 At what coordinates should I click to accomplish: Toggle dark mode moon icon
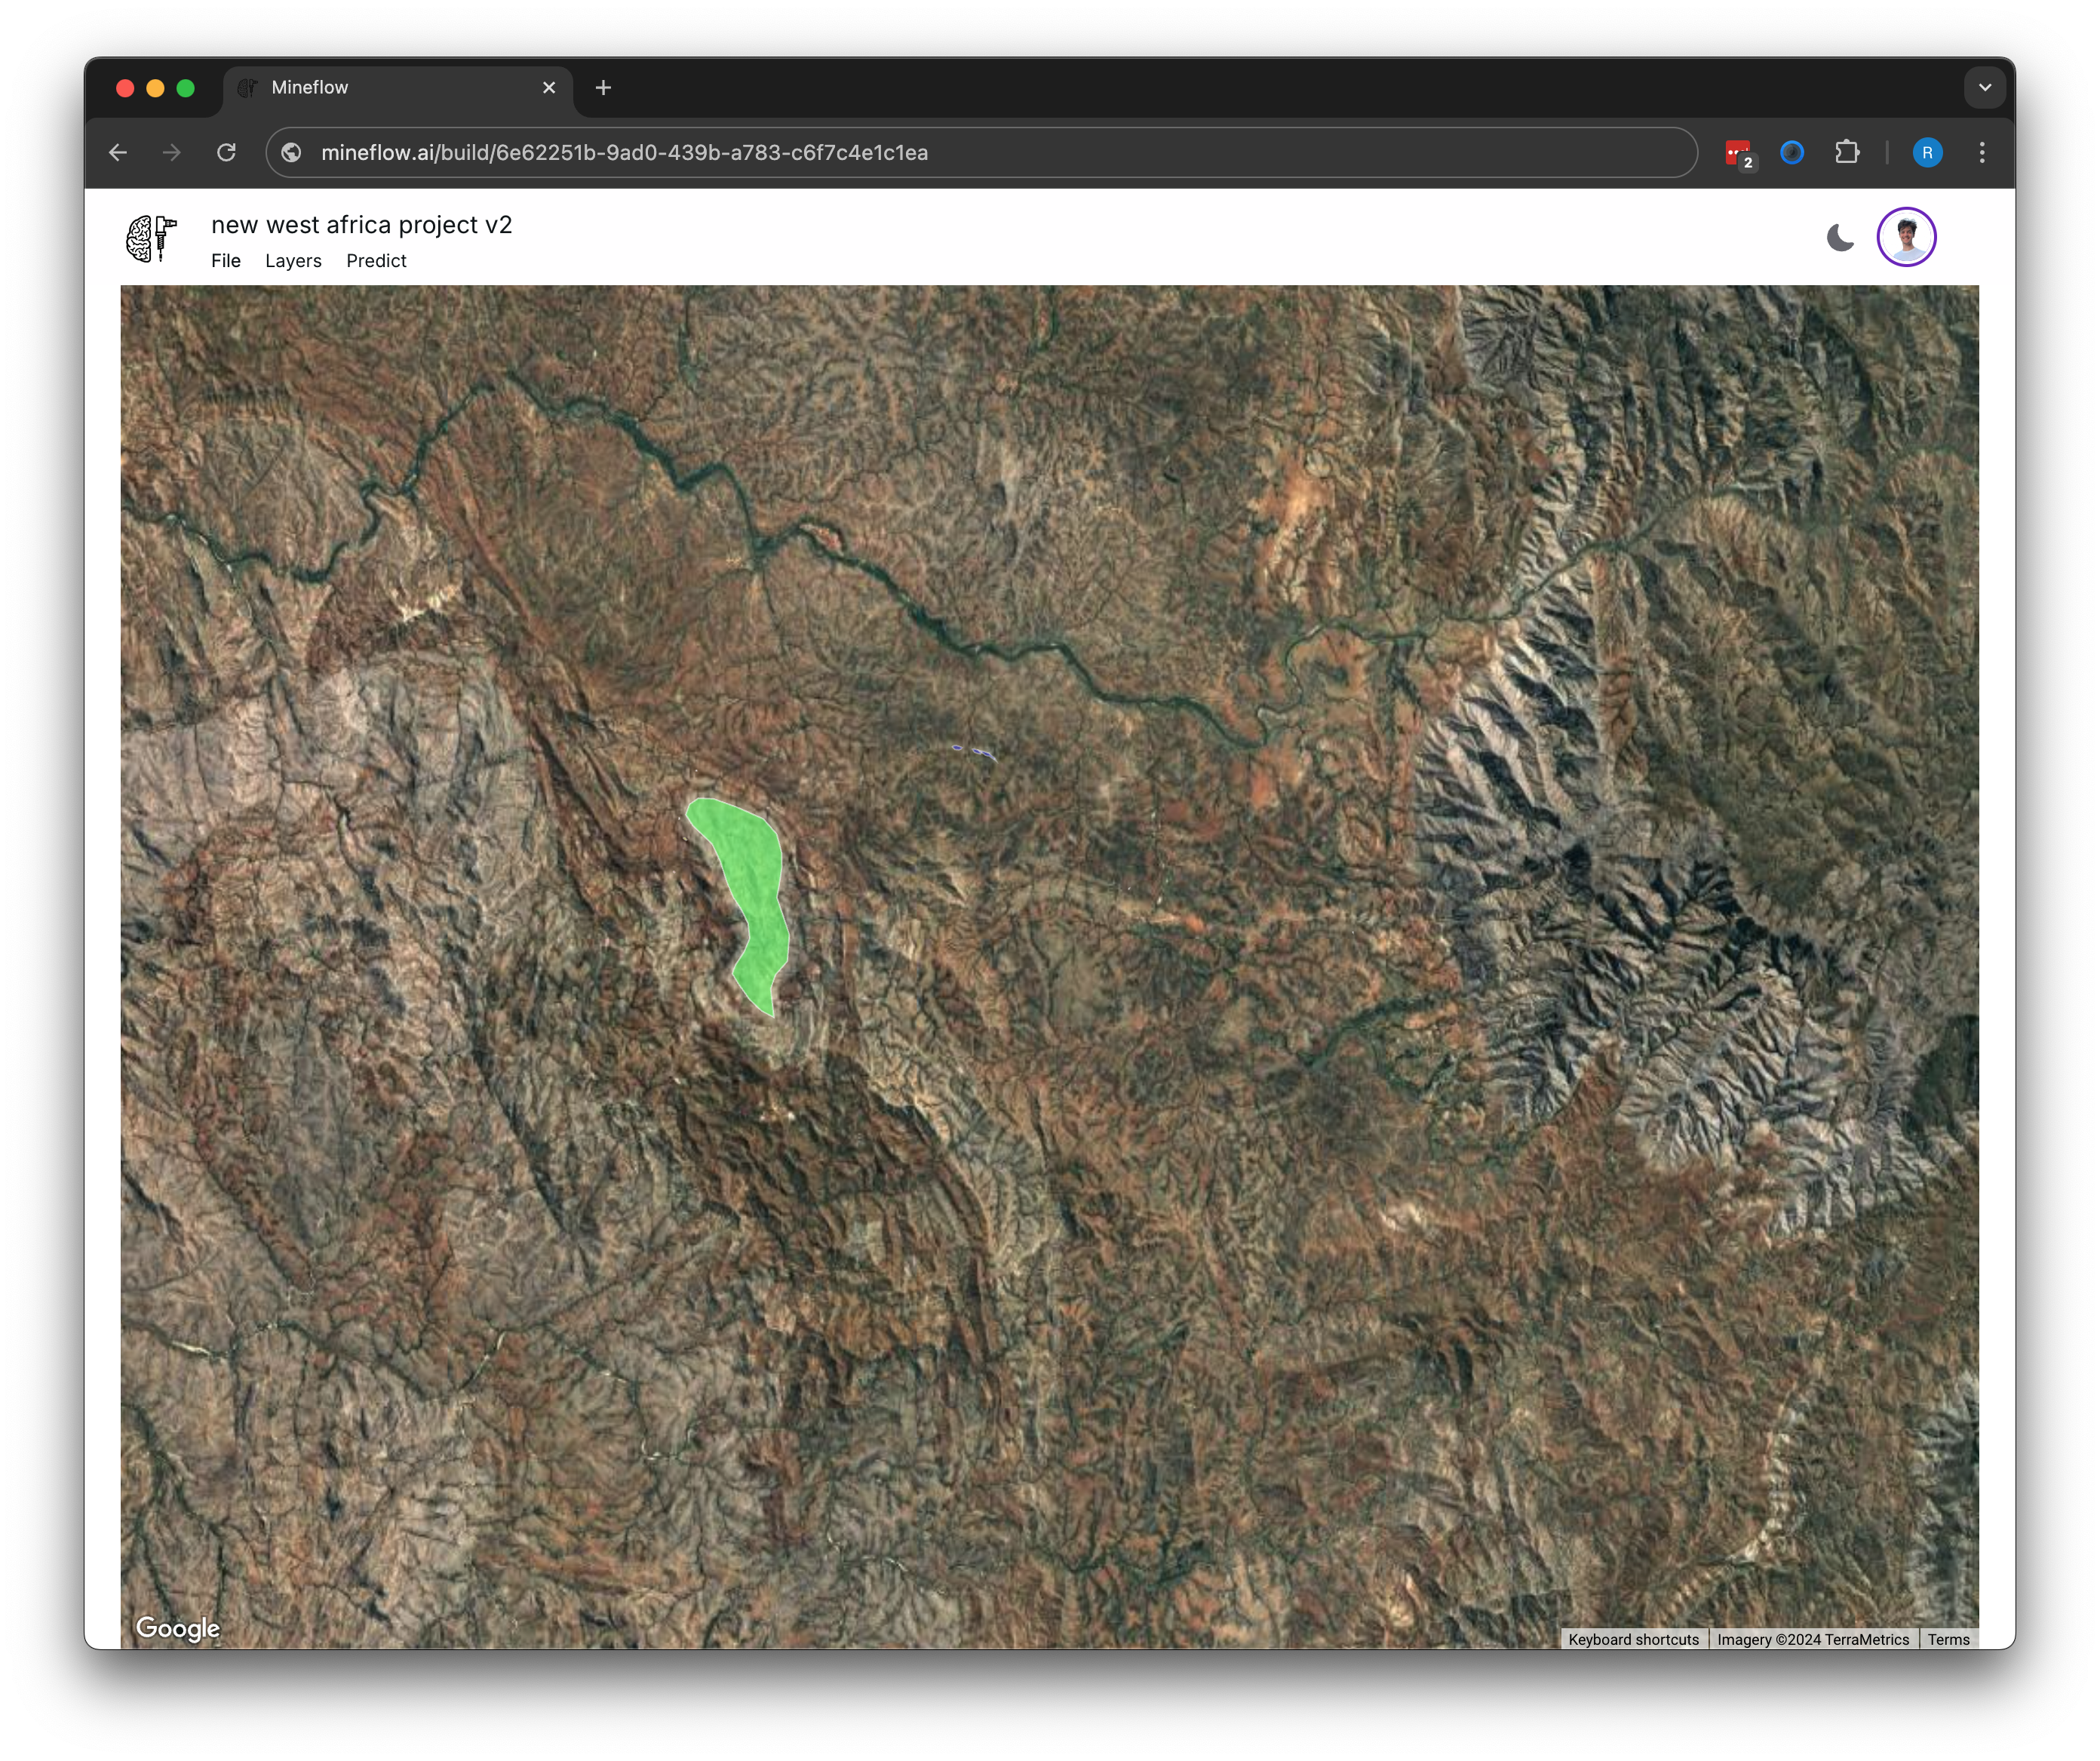(x=1840, y=238)
